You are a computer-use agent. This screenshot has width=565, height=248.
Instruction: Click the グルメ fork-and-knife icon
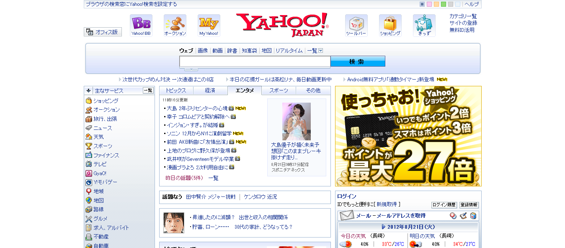[88, 219]
